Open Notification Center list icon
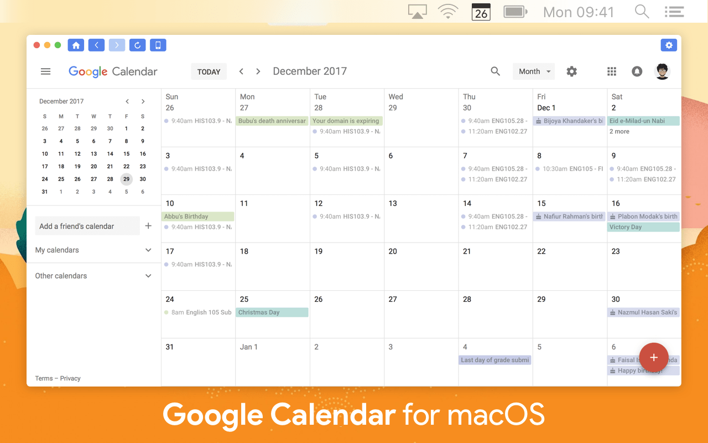 [674, 12]
